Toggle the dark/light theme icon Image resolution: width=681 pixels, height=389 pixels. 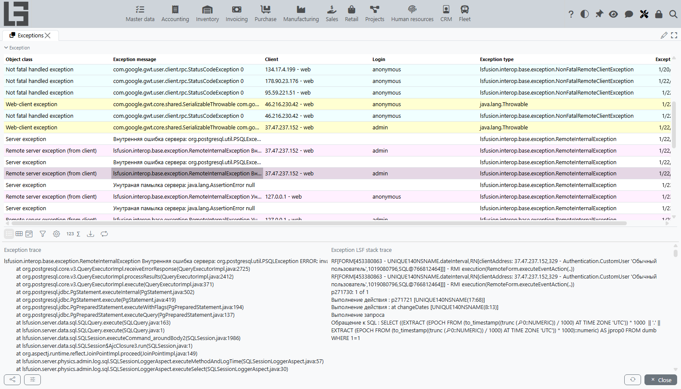tap(585, 14)
